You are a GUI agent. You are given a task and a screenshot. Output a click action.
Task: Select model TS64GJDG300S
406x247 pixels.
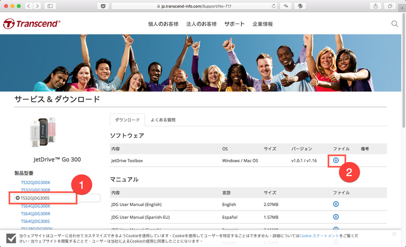(x=36, y=221)
